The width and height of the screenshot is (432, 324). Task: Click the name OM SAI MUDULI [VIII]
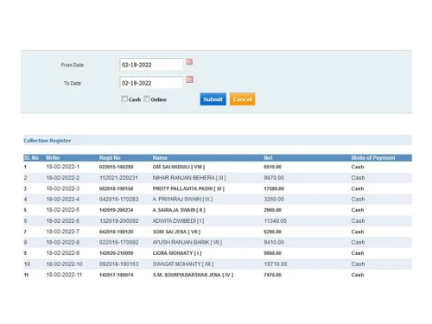(x=179, y=167)
